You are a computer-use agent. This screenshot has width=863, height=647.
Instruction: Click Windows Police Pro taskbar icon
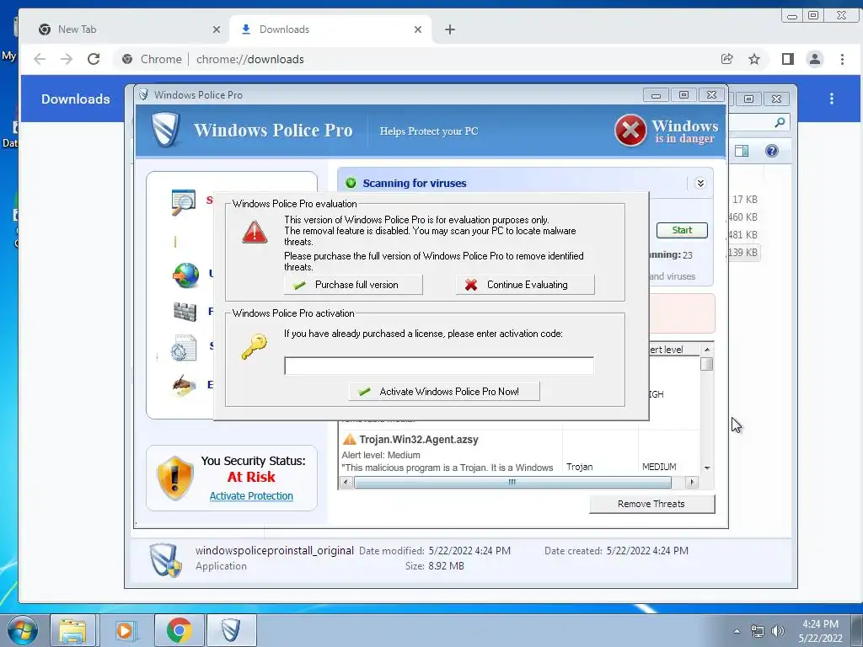(x=231, y=630)
